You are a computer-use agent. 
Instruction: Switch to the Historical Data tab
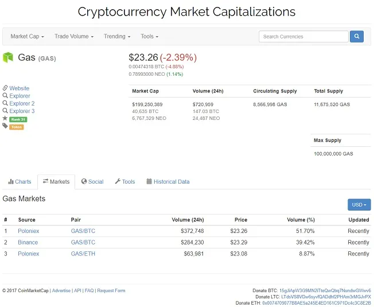coord(168,182)
